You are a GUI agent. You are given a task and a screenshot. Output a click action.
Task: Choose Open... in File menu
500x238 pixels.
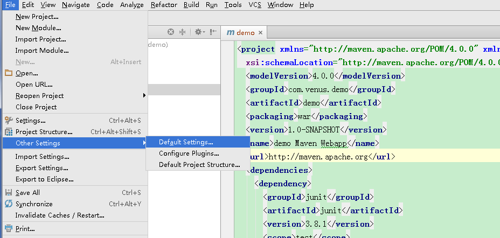75,73
